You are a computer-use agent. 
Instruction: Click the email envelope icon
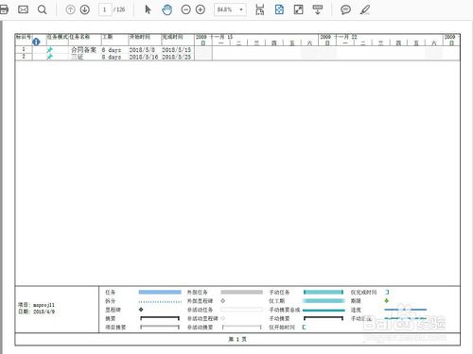(23, 9)
